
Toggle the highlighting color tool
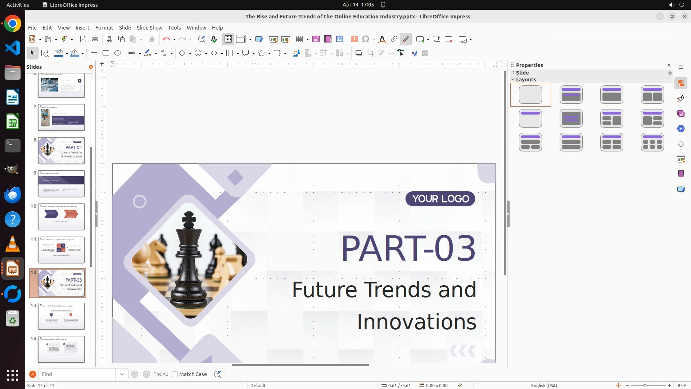tap(406, 39)
